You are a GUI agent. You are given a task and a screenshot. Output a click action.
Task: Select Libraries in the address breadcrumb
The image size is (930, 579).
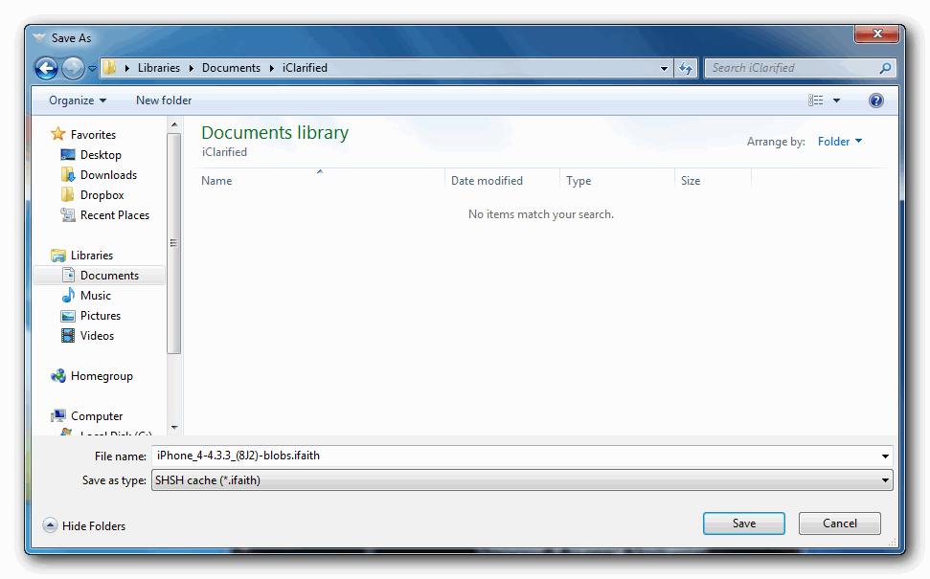pos(159,68)
